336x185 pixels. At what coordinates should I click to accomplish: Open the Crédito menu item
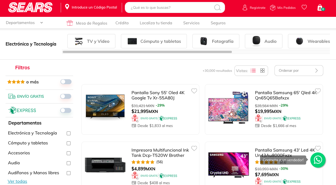point(122,23)
